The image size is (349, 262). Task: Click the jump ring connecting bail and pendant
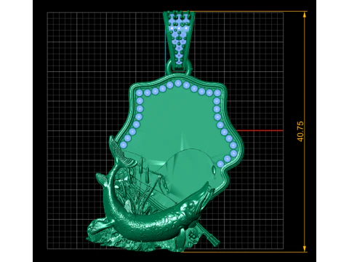click(x=179, y=67)
